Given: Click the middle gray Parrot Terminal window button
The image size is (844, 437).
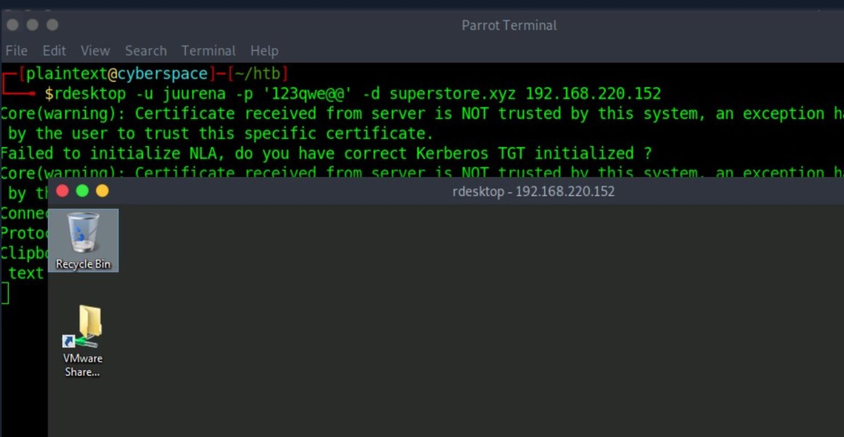Looking at the screenshot, I should (32, 25).
